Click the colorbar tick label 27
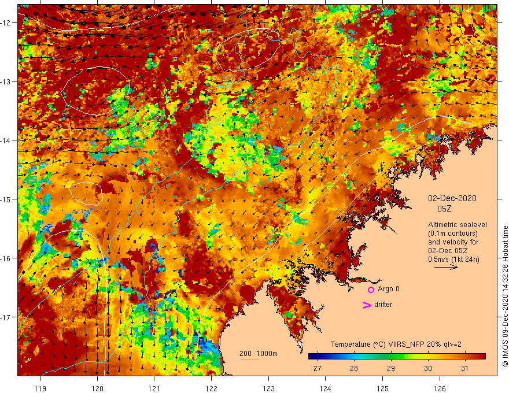Image resolution: width=509 pixels, height=393 pixels. [317, 368]
